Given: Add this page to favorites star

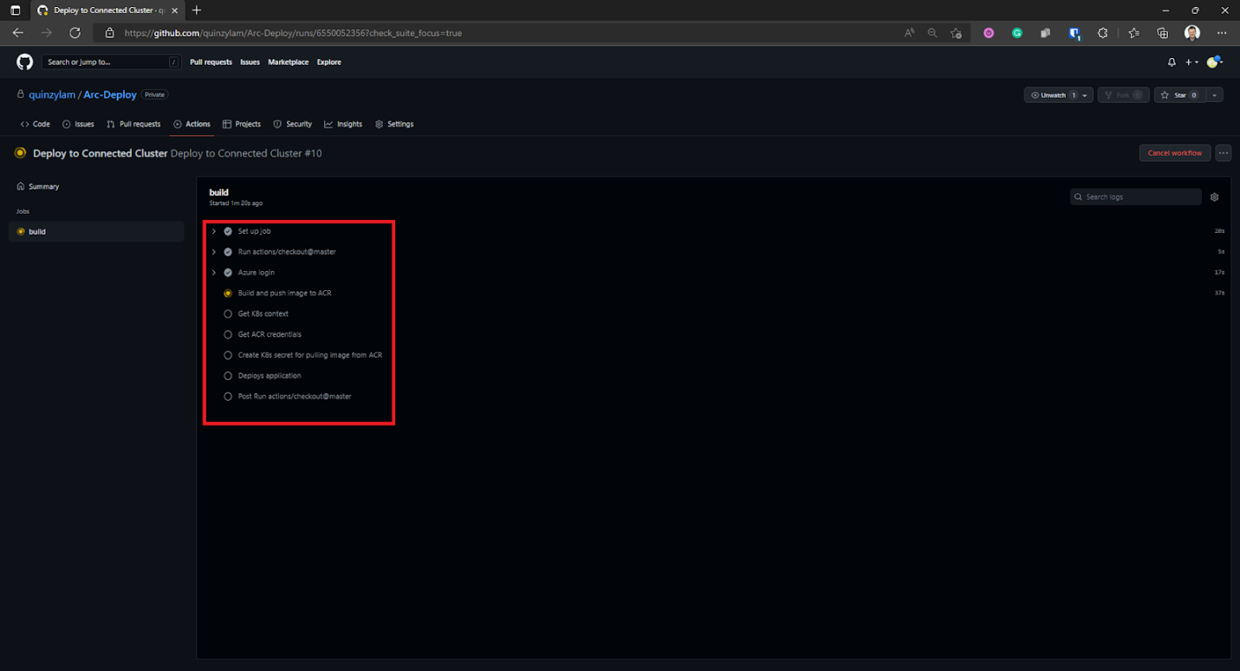Looking at the screenshot, I should coord(956,33).
